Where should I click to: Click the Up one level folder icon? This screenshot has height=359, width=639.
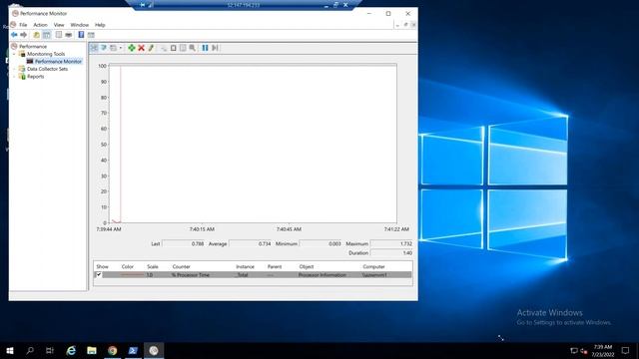[x=36, y=35]
